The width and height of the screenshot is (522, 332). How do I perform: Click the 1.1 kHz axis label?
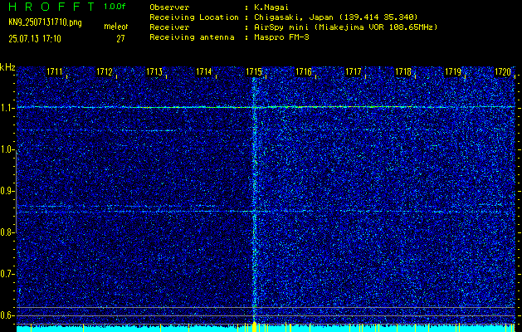point(5,108)
